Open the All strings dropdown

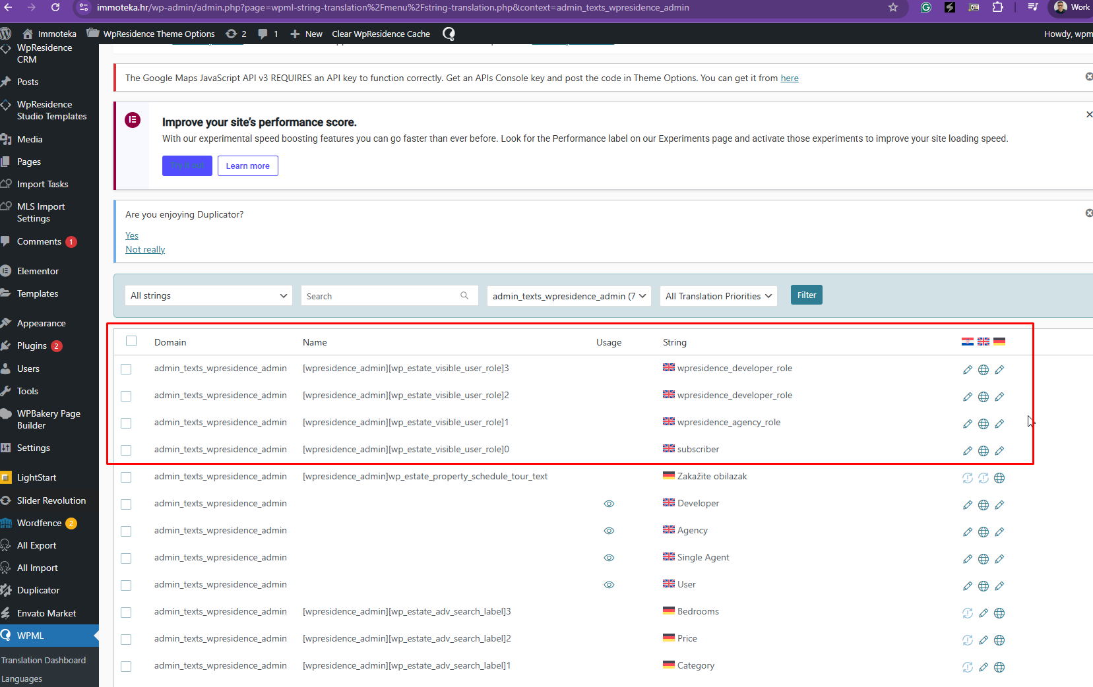209,295
